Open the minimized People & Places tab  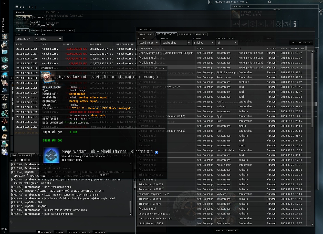(79, 232)
